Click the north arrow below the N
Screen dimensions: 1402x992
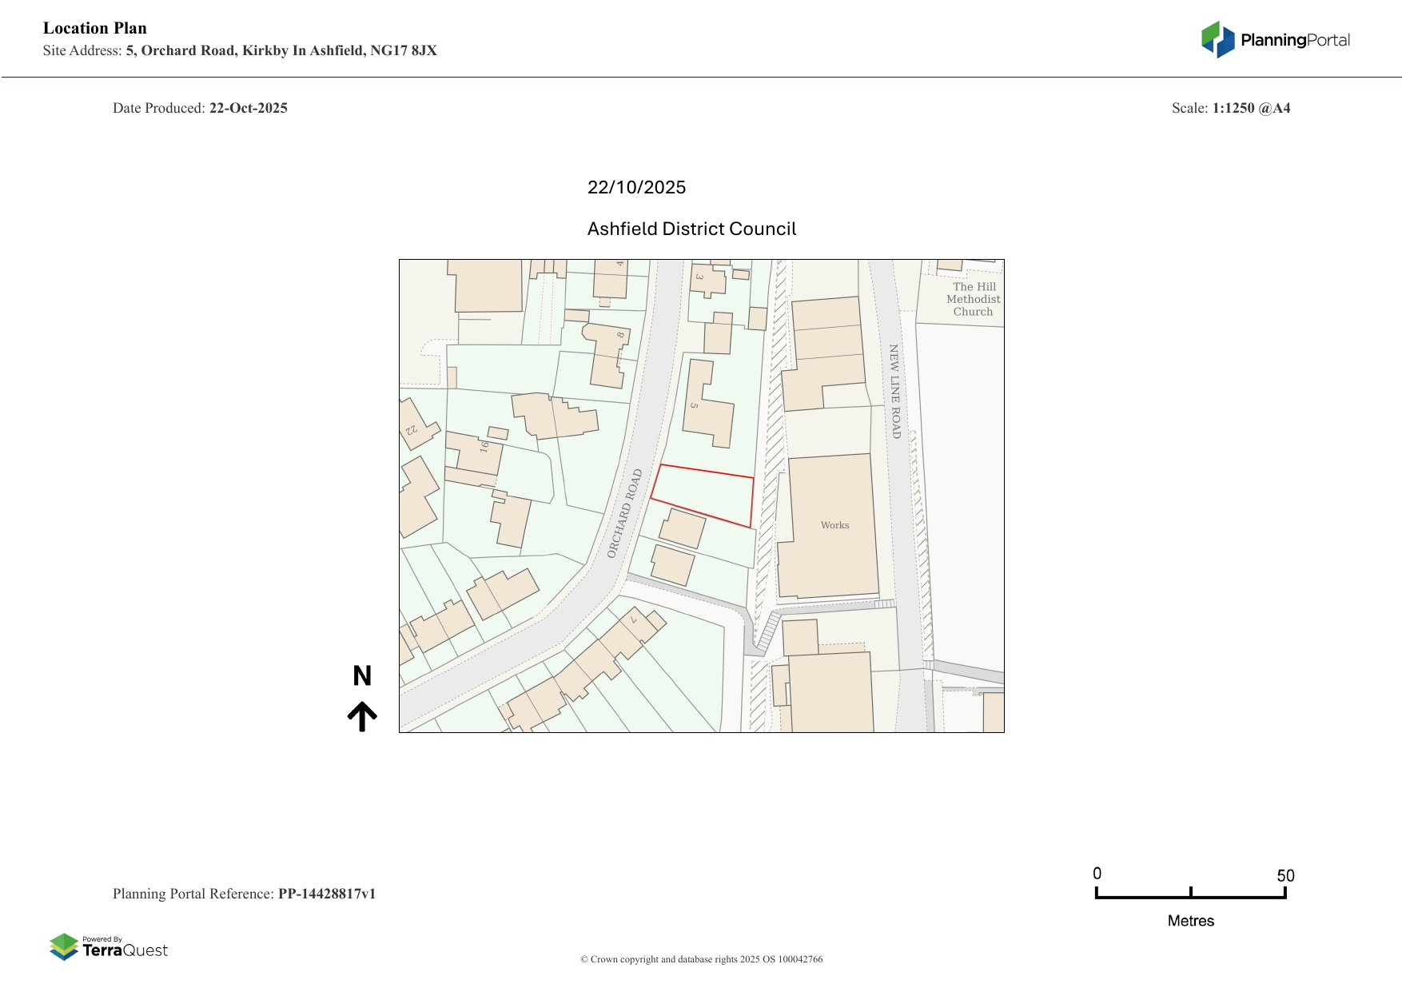click(362, 716)
